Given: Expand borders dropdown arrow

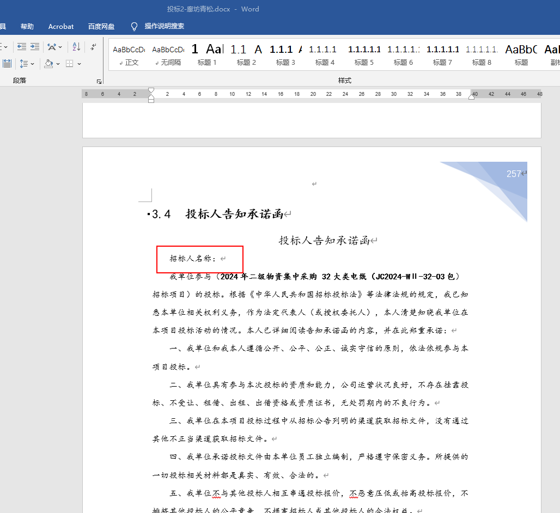Looking at the screenshot, I should (79, 64).
